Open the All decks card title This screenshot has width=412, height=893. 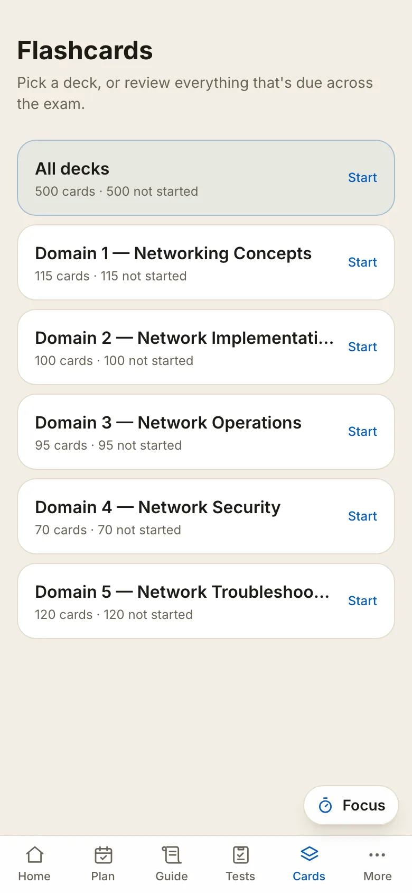coord(72,169)
